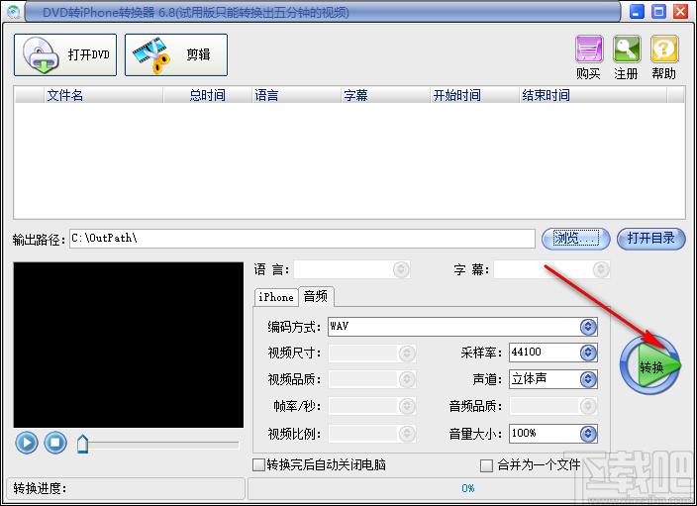Expand the audio channel 立体声 dropdown
The image size is (697, 506).
[x=588, y=379]
